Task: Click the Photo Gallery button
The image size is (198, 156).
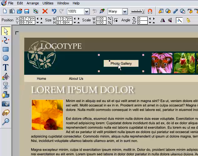Action: (121, 63)
